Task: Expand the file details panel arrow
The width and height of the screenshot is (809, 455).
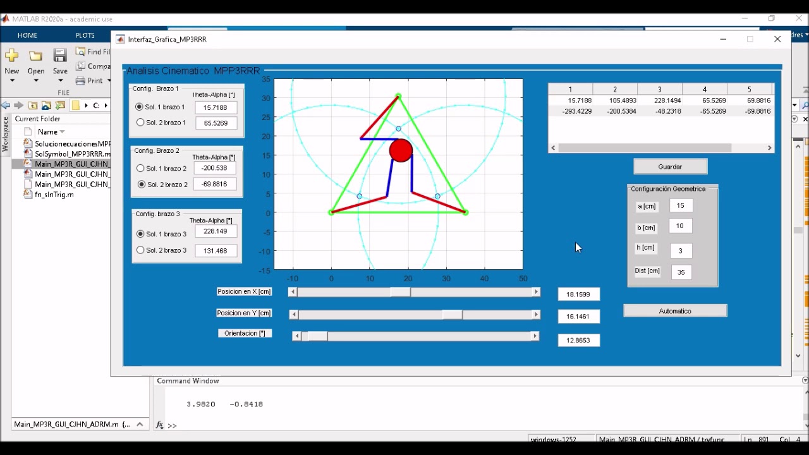Action: point(140,424)
